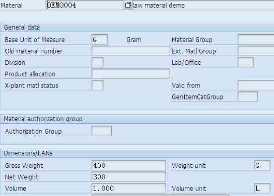Screen dimensions: 274x196
Task: Click the Lab/Office label
Action: pyautogui.click(x=186, y=63)
